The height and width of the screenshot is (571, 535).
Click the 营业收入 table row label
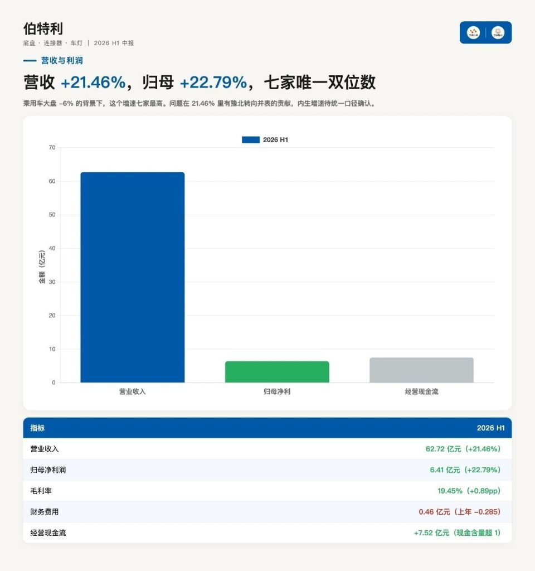[45, 449]
